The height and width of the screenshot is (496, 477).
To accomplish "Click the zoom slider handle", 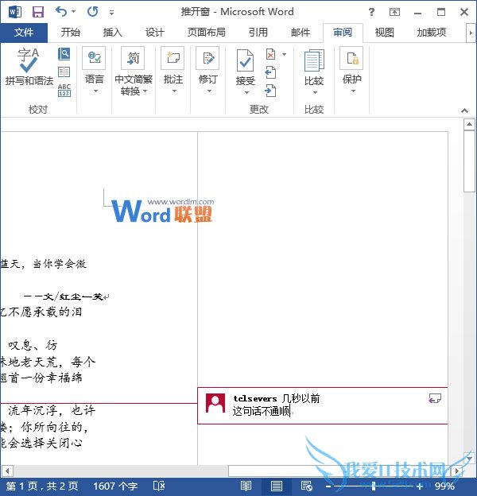I will [374, 486].
